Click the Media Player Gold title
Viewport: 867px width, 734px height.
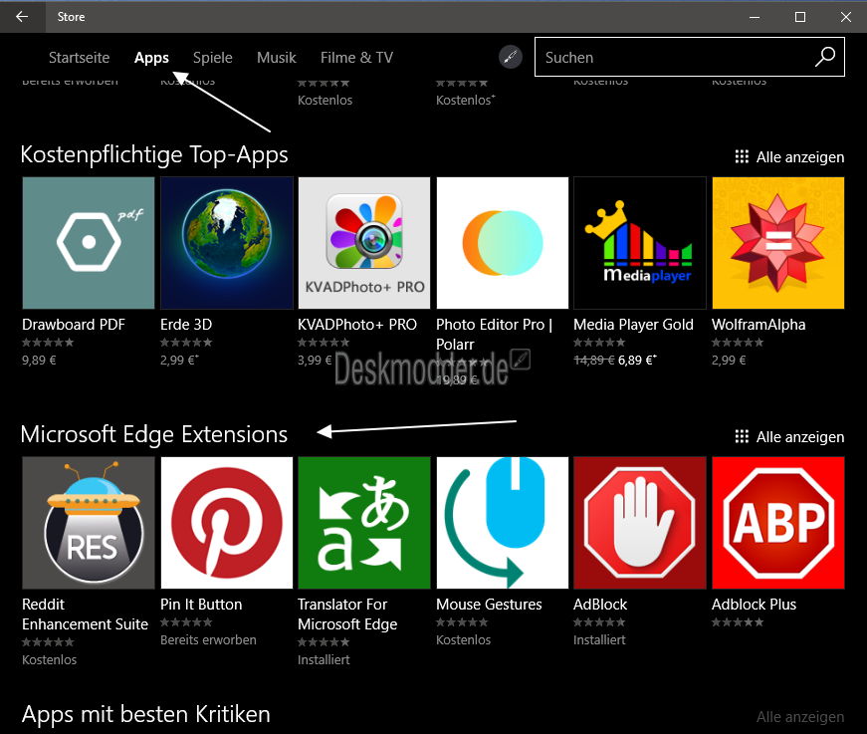click(x=633, y=324)
